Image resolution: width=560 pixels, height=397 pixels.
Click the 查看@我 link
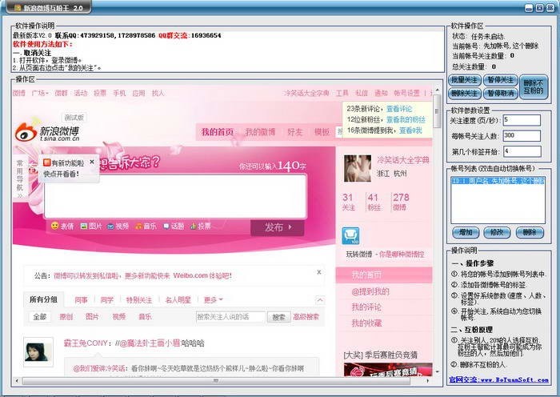click(410, 130)
